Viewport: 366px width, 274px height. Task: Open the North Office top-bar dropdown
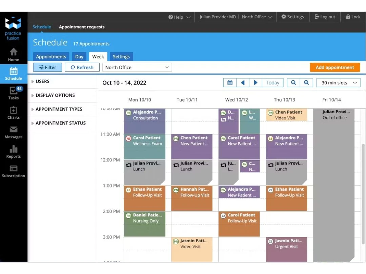[257, 17]
